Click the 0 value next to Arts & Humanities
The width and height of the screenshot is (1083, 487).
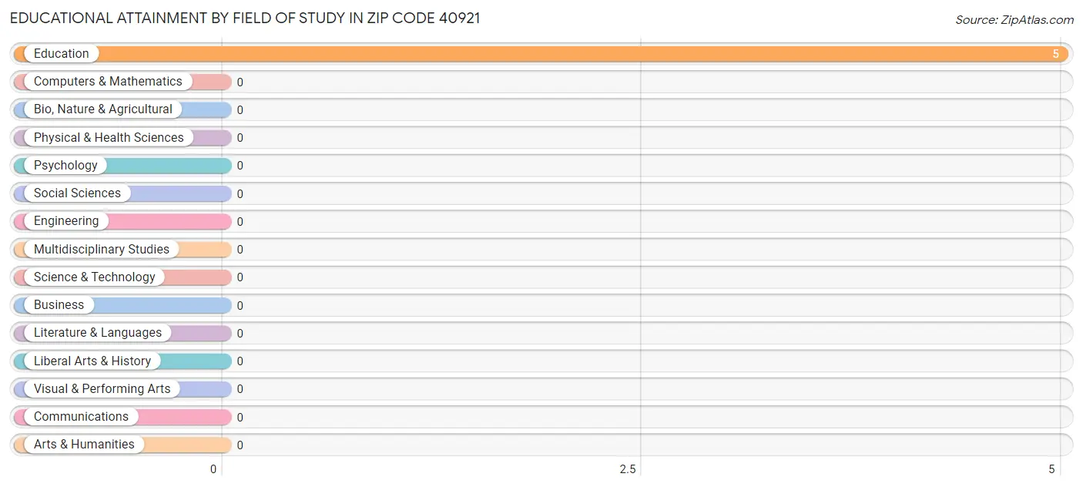point(240,445)
